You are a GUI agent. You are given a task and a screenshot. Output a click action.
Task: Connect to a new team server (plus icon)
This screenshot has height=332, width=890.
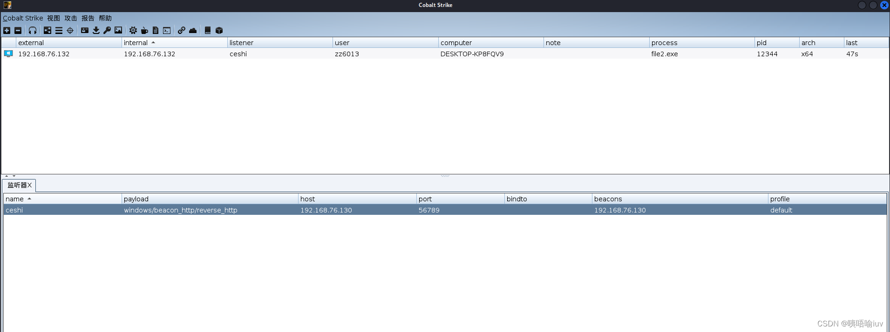click(7, 30)
